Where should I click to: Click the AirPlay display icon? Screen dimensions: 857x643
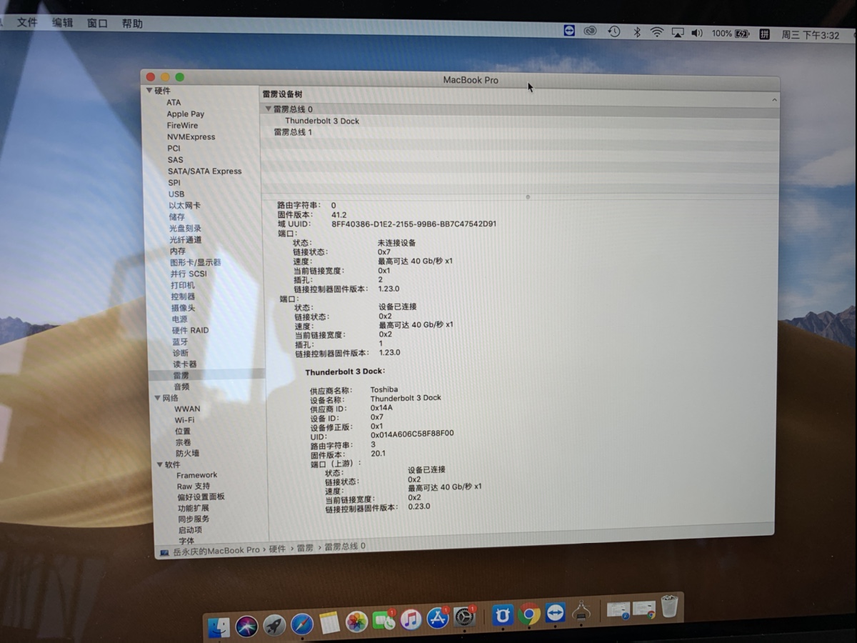(678, 33)
